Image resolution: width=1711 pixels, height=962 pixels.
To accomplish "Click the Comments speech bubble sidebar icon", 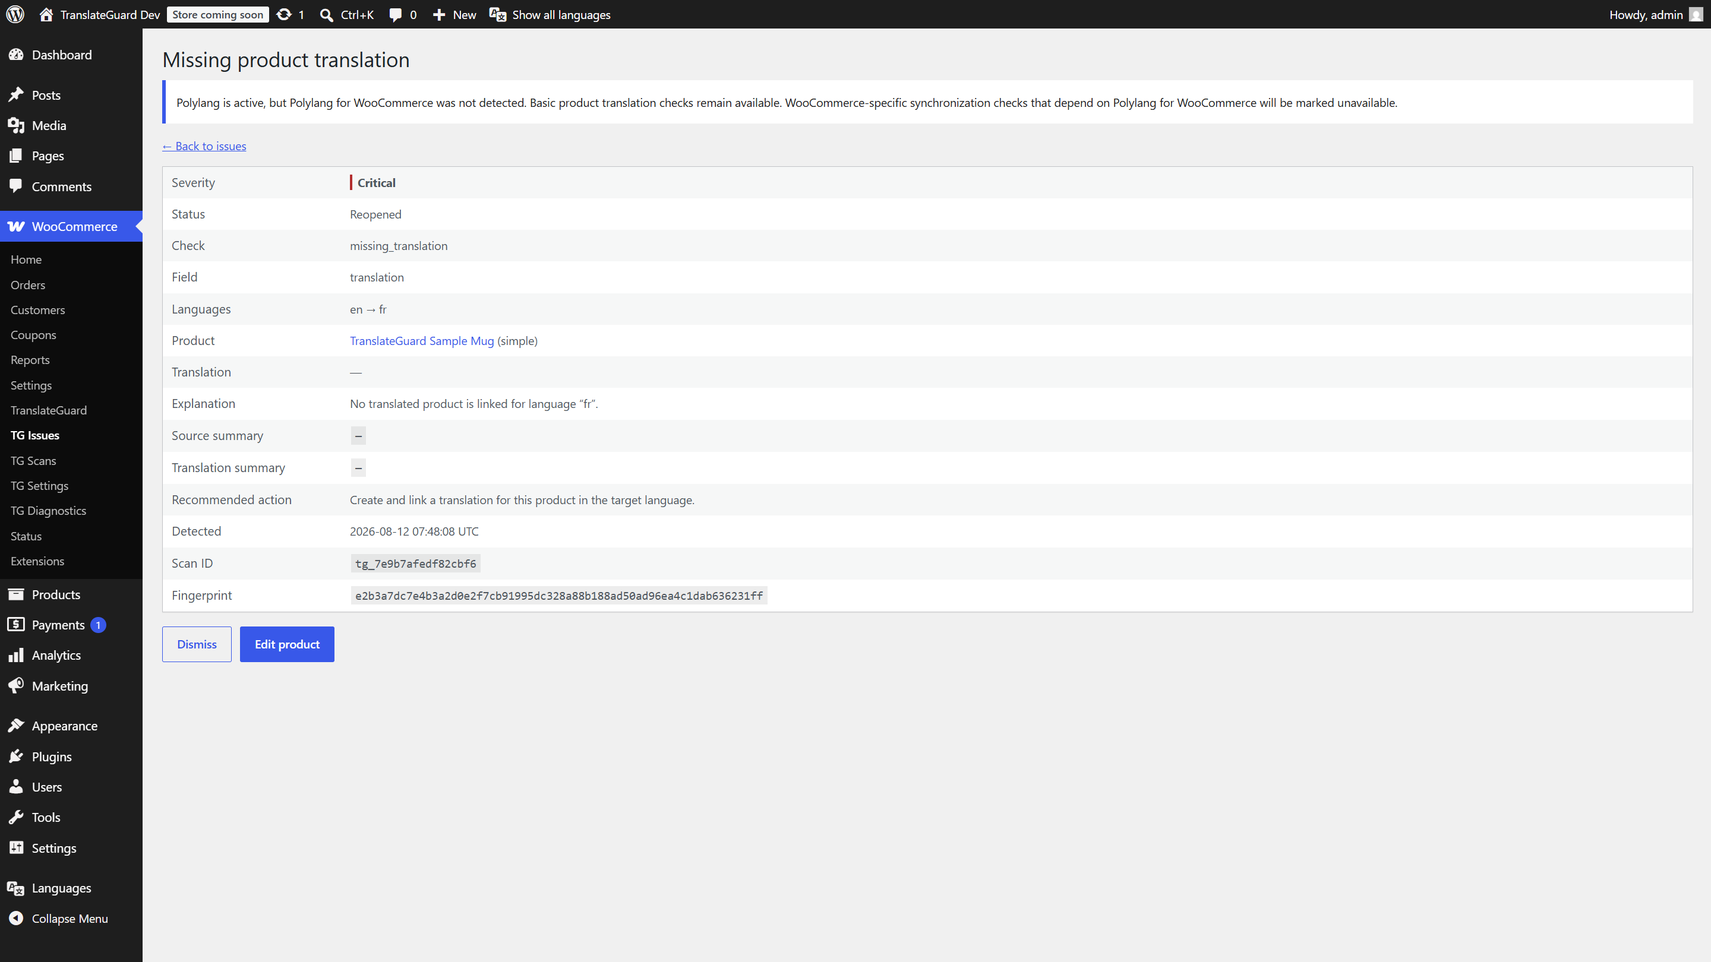I will tap(16, 186).
